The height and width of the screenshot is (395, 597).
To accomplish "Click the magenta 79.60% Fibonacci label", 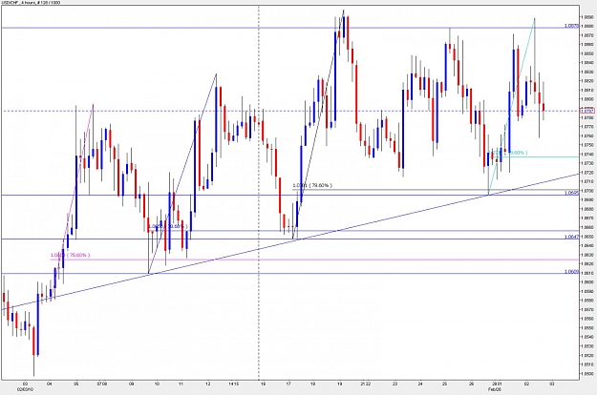I will coord(71,255).
